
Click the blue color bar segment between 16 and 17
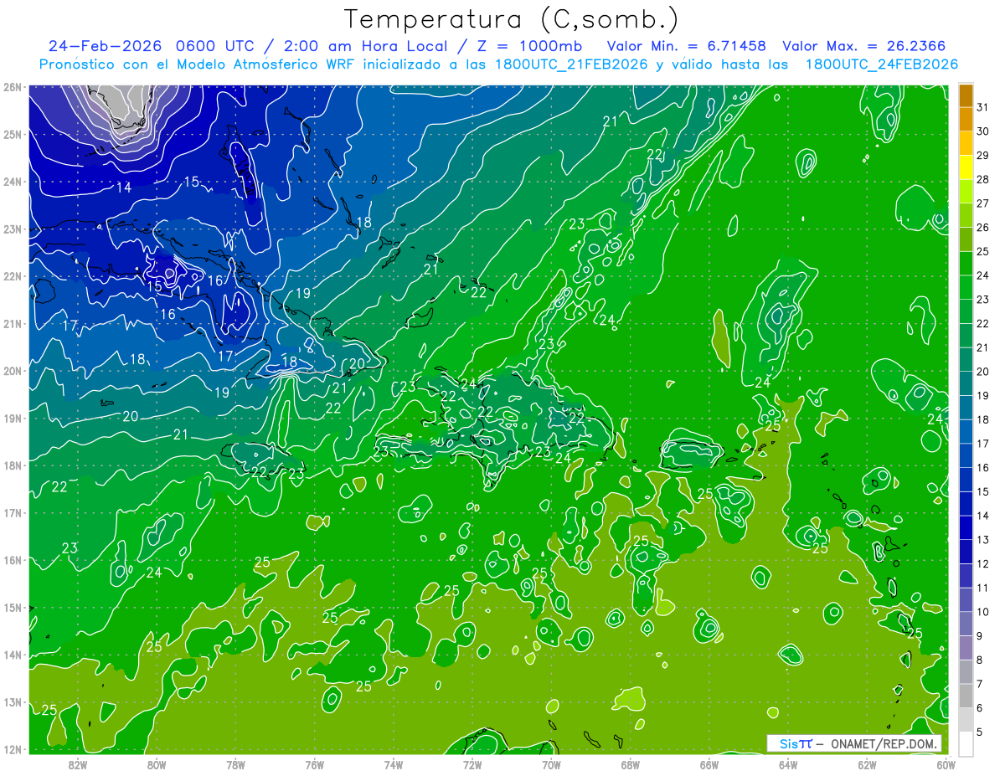click(x=966, y=455)
